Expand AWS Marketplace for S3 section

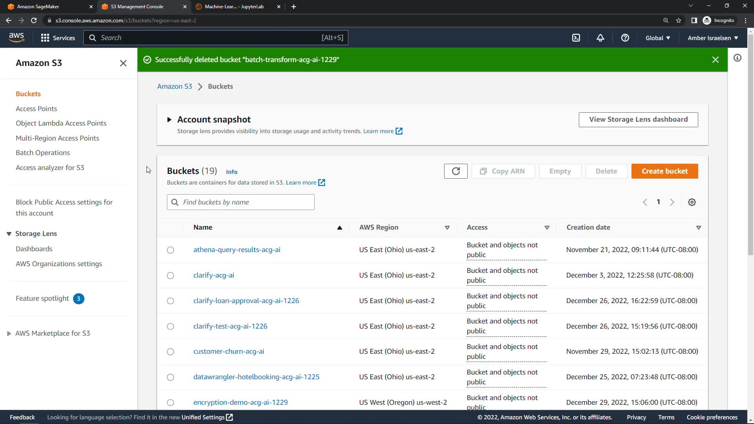click(9, 333)
